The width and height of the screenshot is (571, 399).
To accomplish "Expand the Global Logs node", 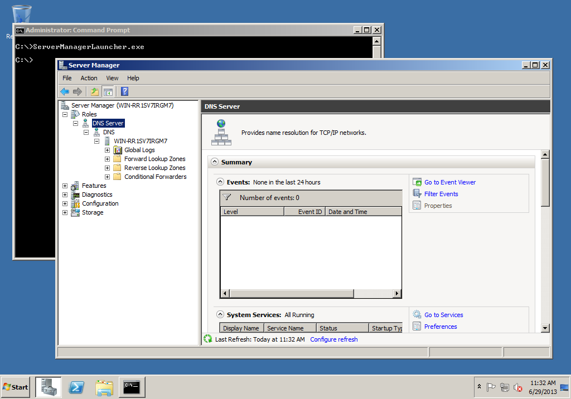I will tap(108, 150).
